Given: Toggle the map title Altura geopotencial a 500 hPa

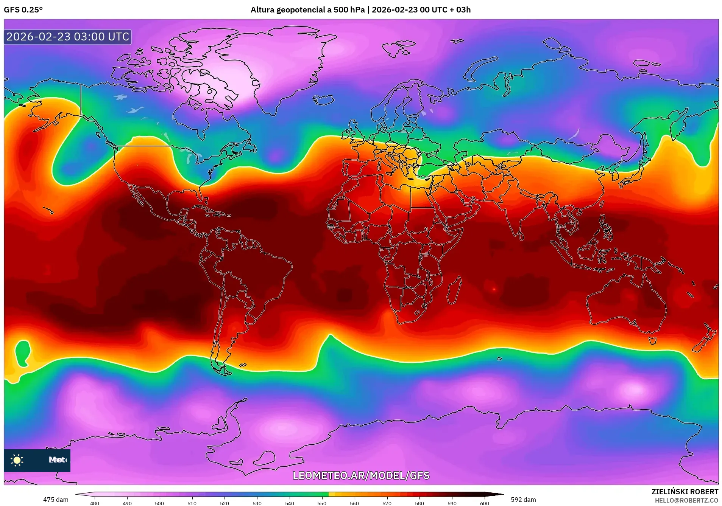Looking at the screenshot, I should point(307,10).
